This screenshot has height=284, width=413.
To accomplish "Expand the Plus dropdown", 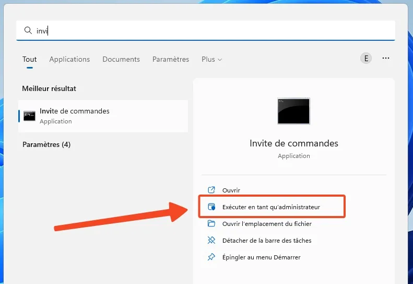I will [212, 59].
